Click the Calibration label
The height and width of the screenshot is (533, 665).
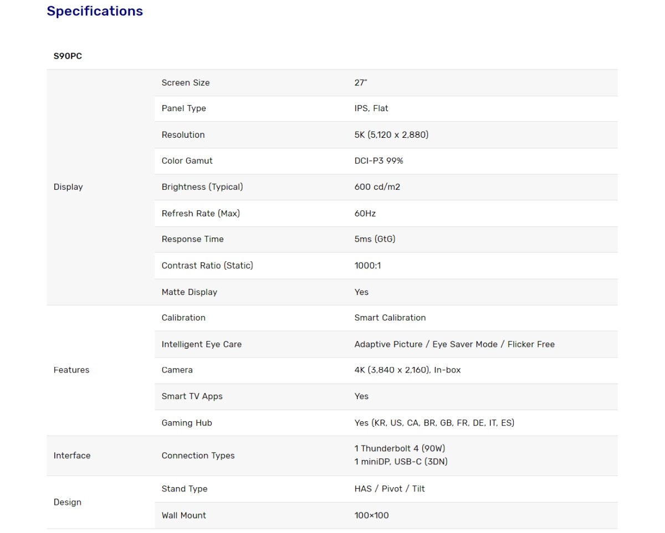[183, 318]
